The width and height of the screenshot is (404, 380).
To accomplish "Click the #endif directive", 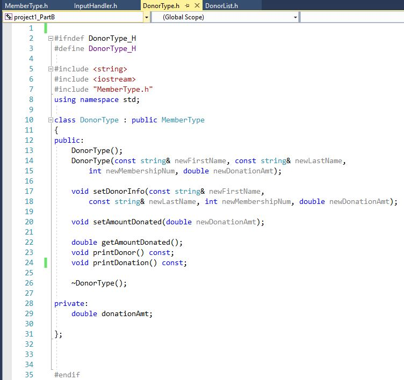I will 67,375.
